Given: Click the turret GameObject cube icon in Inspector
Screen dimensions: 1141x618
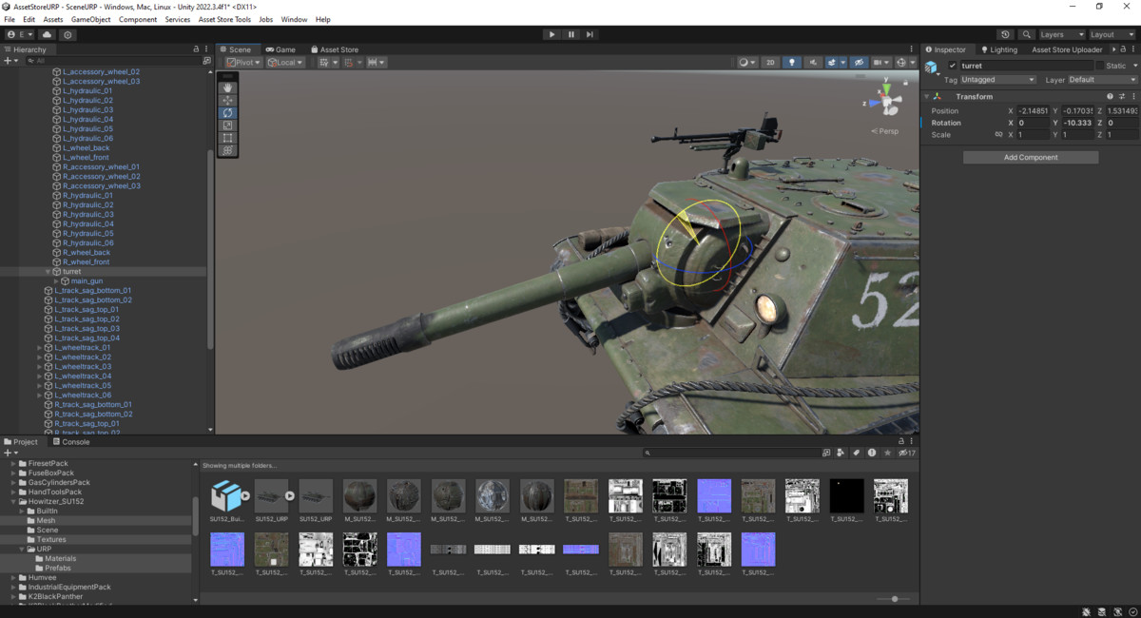Looking at the screenshot, I should pos(932,67).
